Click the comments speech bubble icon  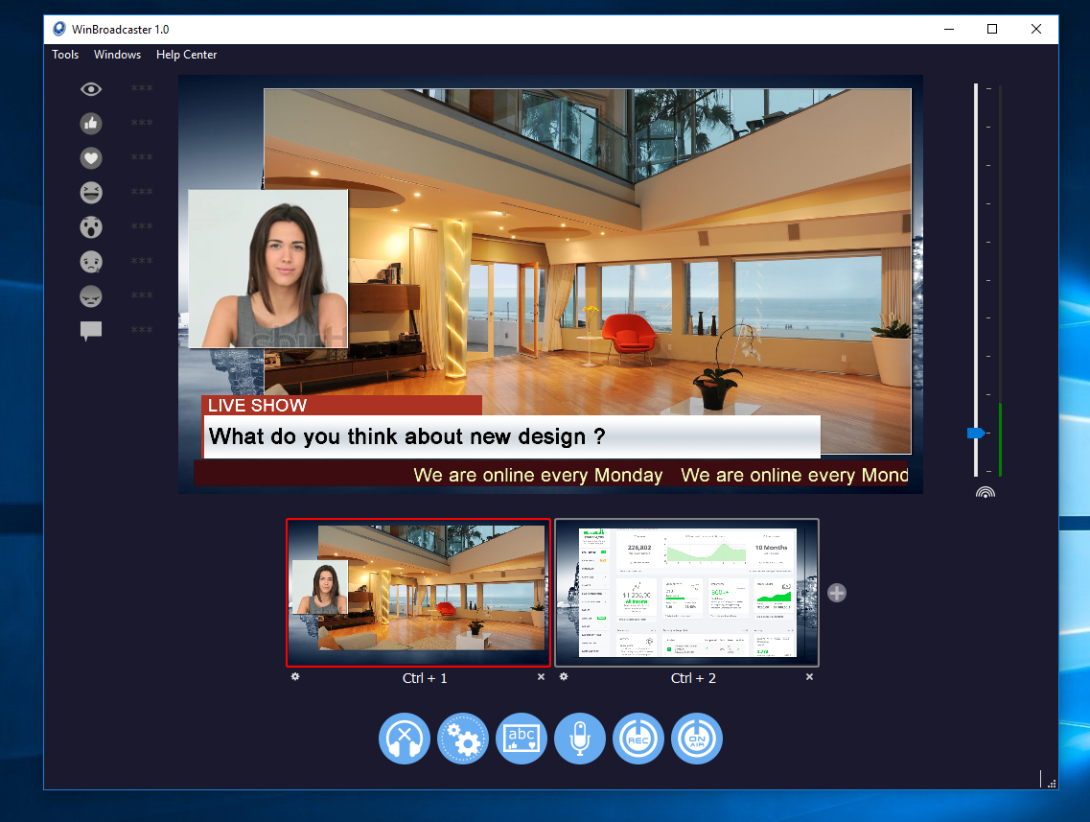coord(91,331)
